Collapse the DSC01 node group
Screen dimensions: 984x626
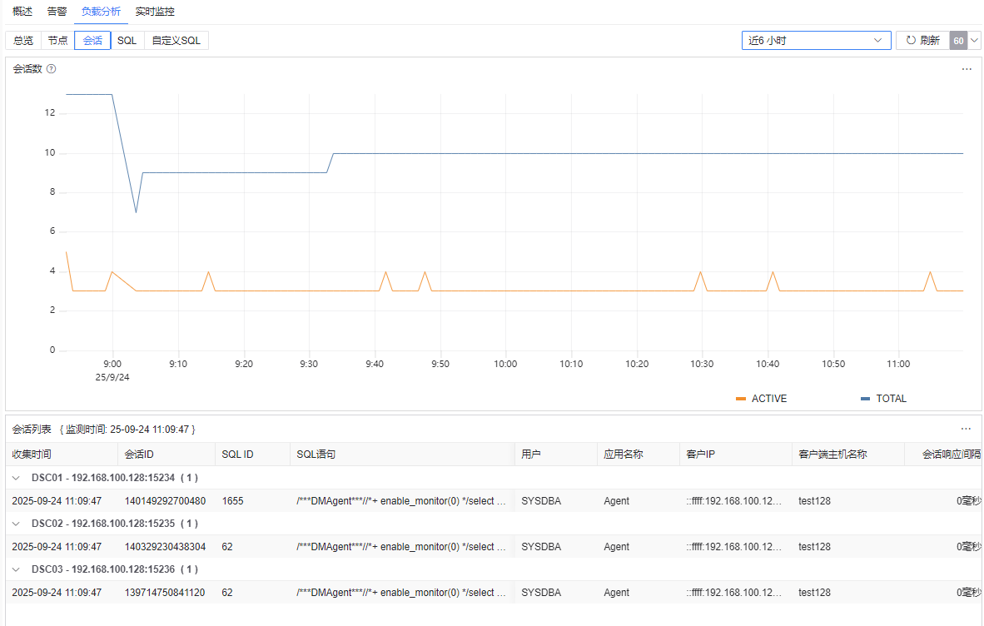point(17,478)
